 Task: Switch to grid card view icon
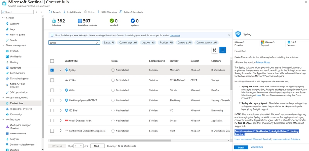215,50
